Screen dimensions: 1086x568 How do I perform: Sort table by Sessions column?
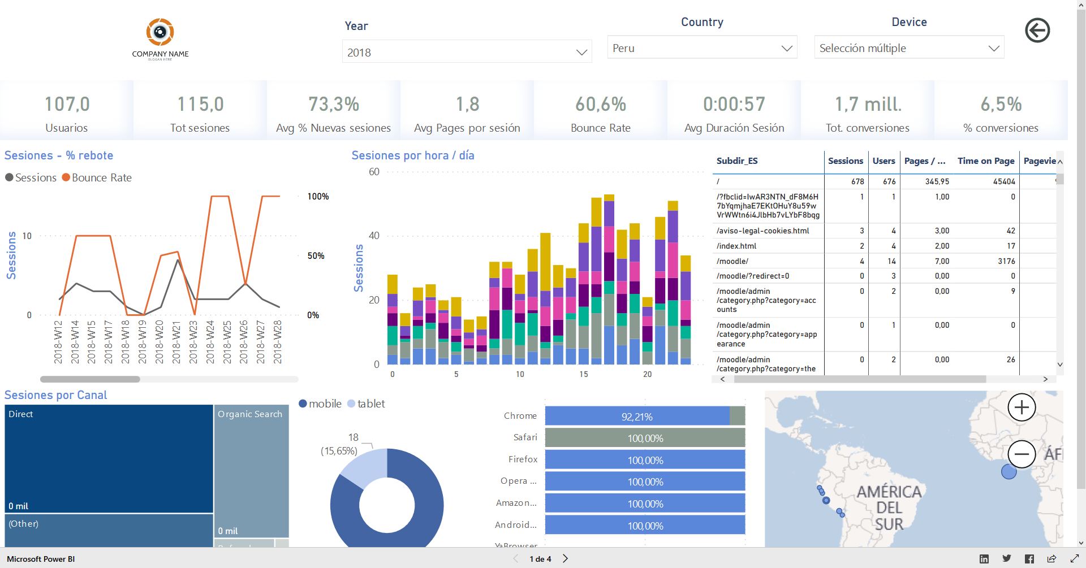[x=846, y=161]
